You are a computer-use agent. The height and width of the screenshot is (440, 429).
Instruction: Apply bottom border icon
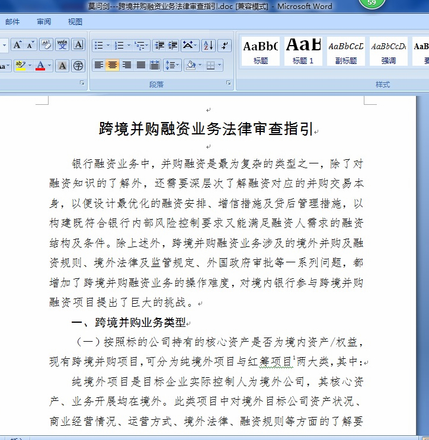(x=210, y=65)
